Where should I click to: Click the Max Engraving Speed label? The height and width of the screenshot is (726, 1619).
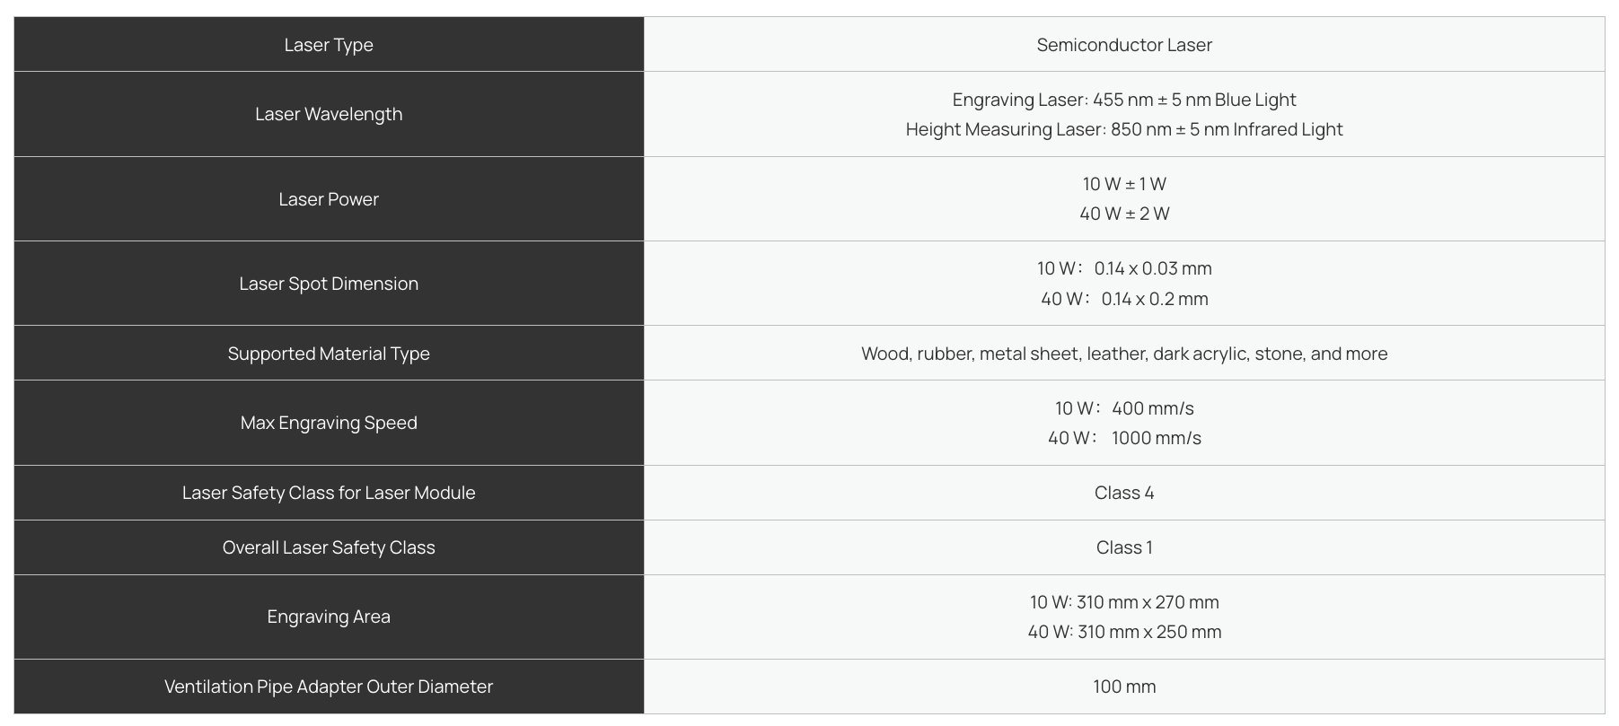pos(329,423)
